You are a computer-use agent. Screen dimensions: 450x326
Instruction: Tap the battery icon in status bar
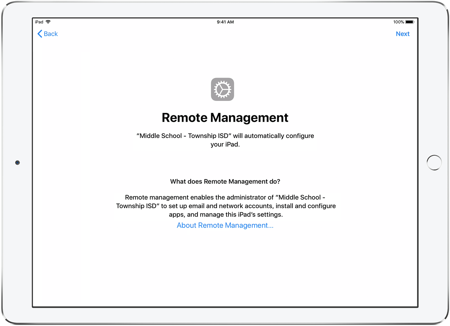(x=410, y=22)
